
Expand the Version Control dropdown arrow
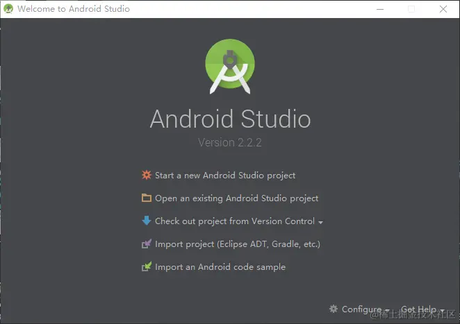click(x=320, y=222)
